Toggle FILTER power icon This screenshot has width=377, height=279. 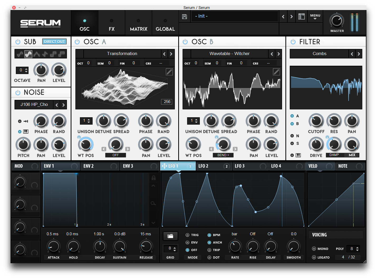point(293,42)
